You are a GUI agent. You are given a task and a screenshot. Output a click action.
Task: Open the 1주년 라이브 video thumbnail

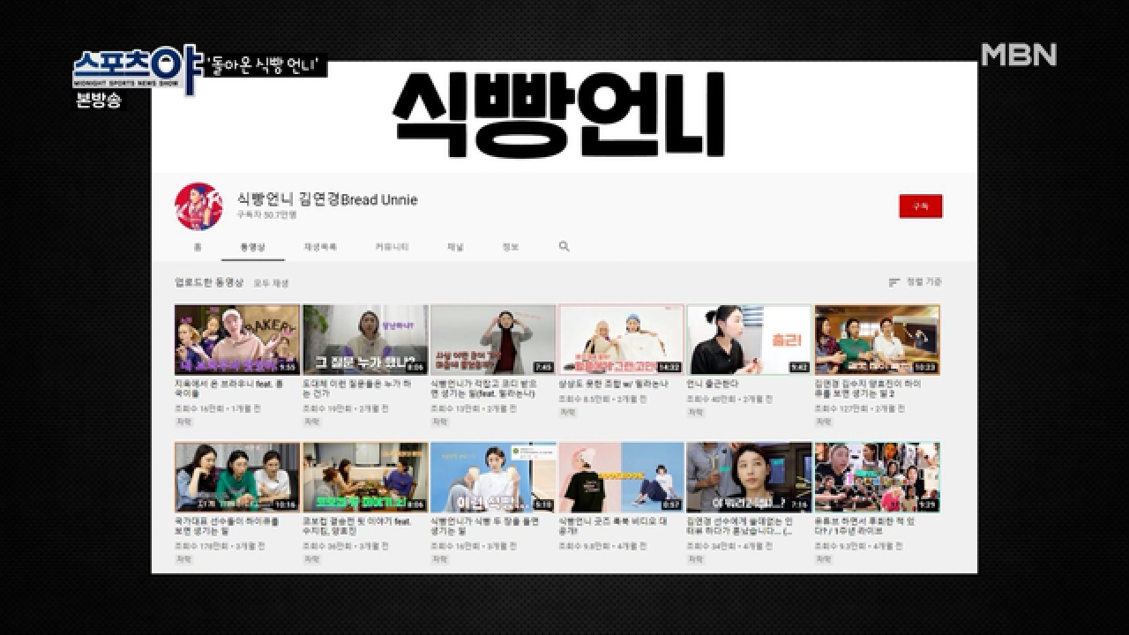(876, 477)
